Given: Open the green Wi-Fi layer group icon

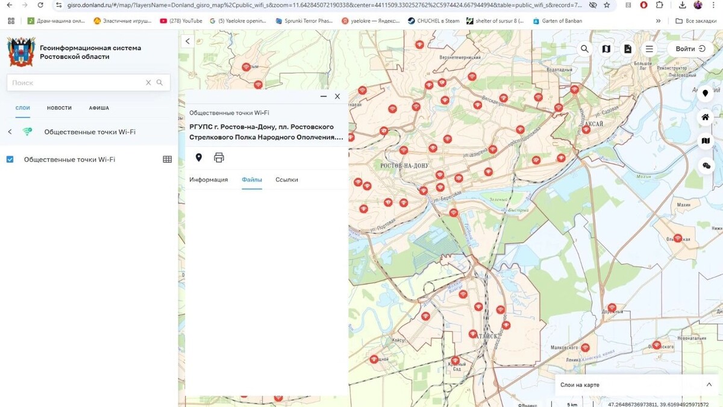Looking at the screenshot, I should coord(27,131).
